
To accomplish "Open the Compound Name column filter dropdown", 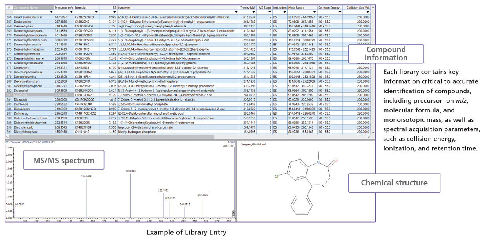I will coord(52,12).
